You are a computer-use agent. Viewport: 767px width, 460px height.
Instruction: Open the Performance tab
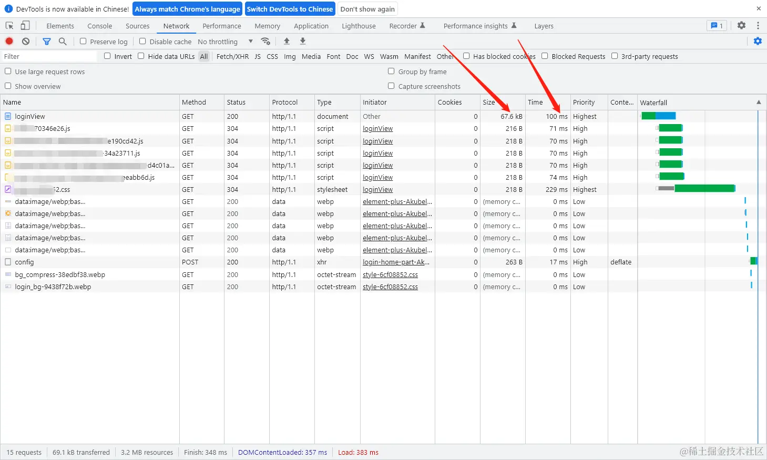click(x=222, y=26)
